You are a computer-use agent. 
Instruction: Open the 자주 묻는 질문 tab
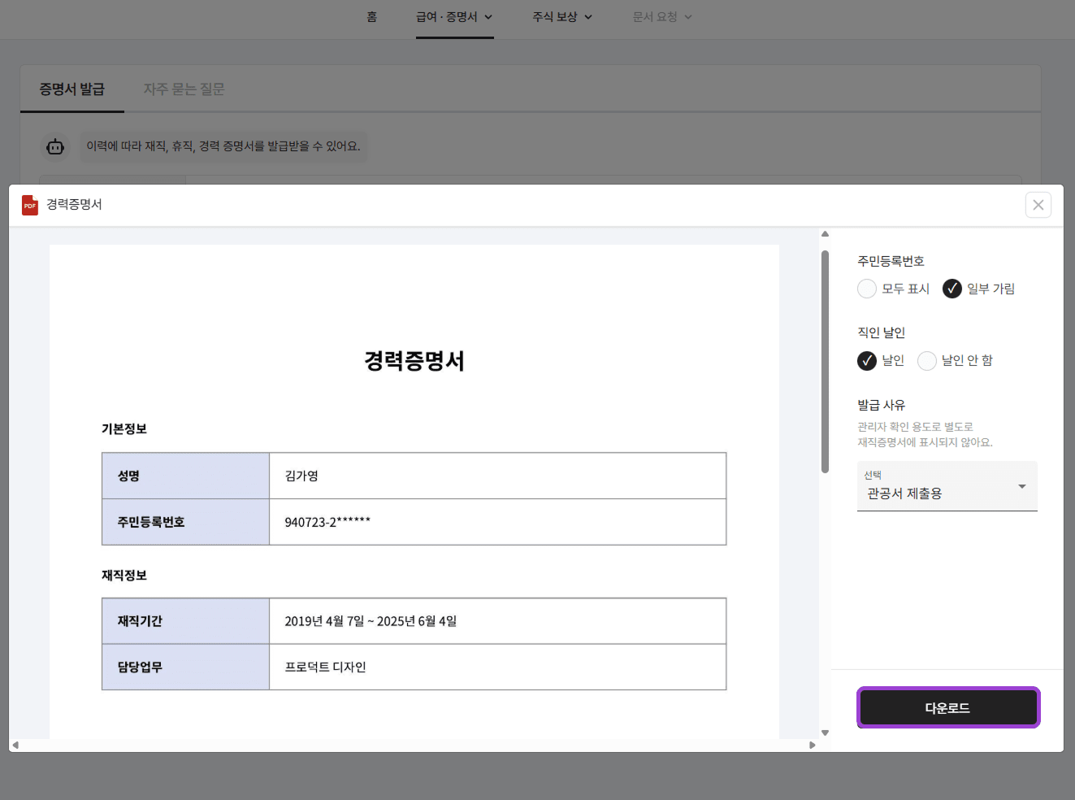point(184,89)
